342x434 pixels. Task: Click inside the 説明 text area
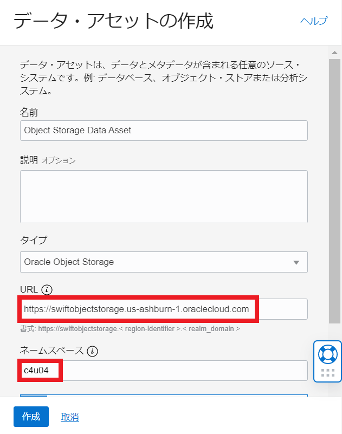tap(164, 196)
